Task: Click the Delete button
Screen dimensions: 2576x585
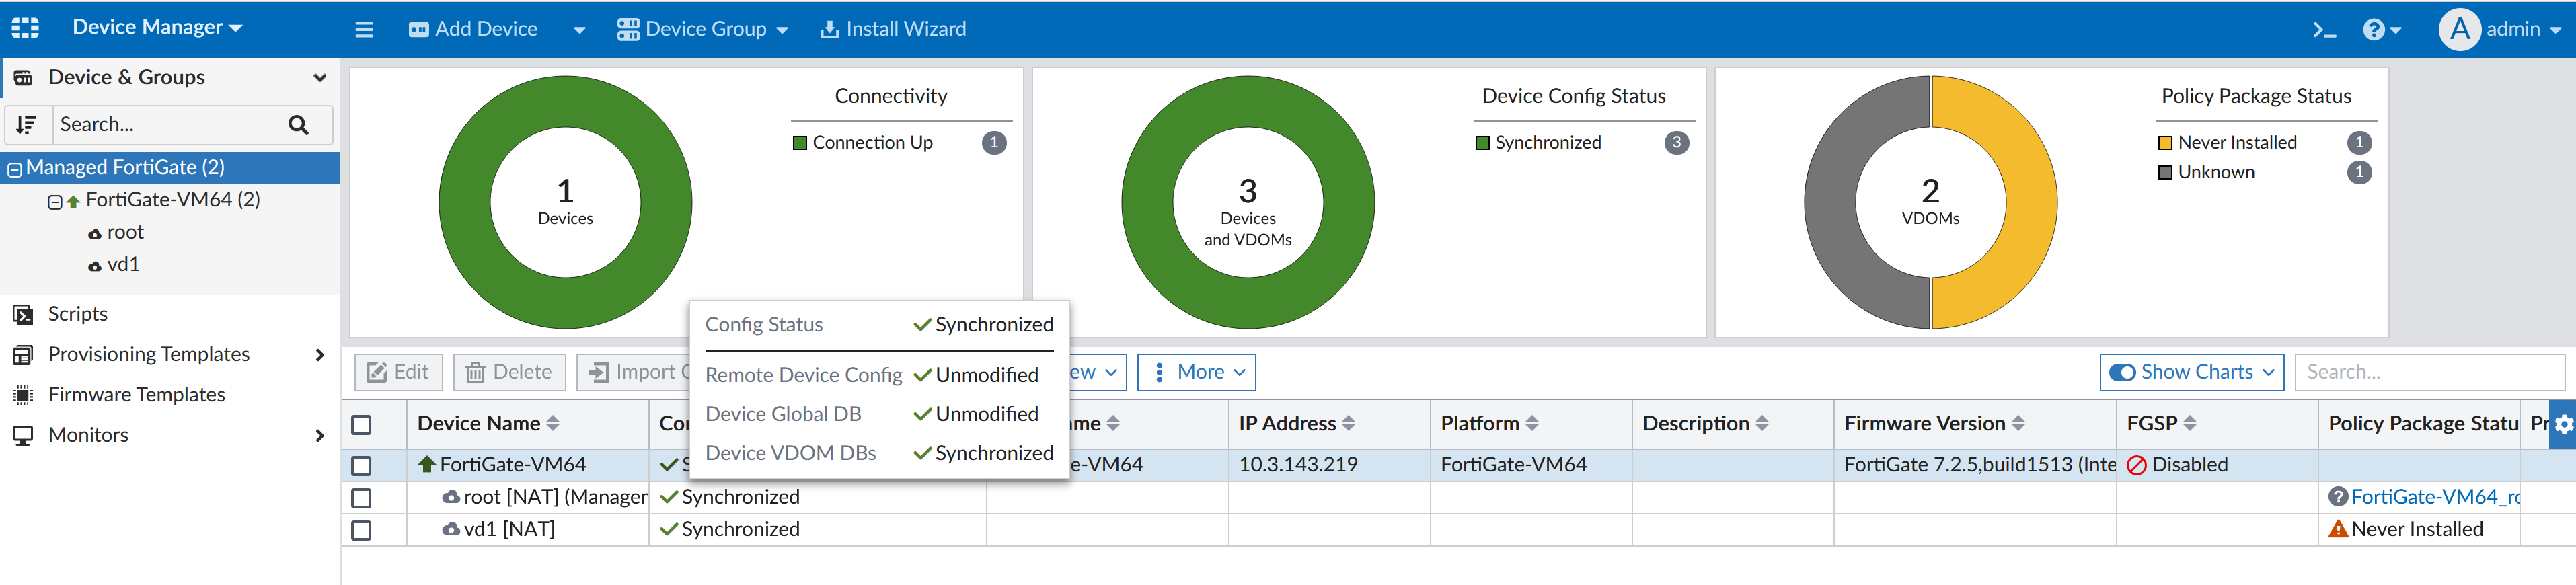Action: coord(509,372)
